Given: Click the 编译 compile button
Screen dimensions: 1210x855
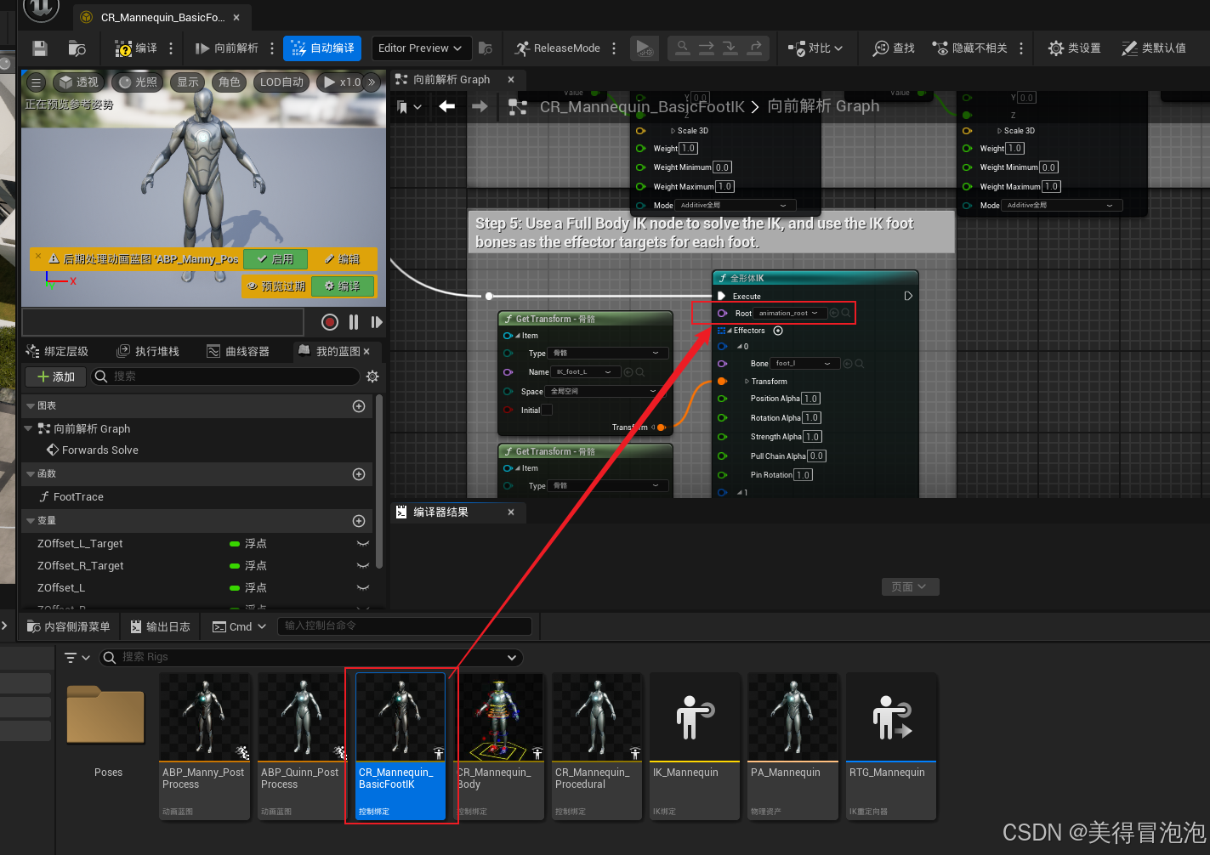Looking at the screenshot, I should [x=137, y=48].
